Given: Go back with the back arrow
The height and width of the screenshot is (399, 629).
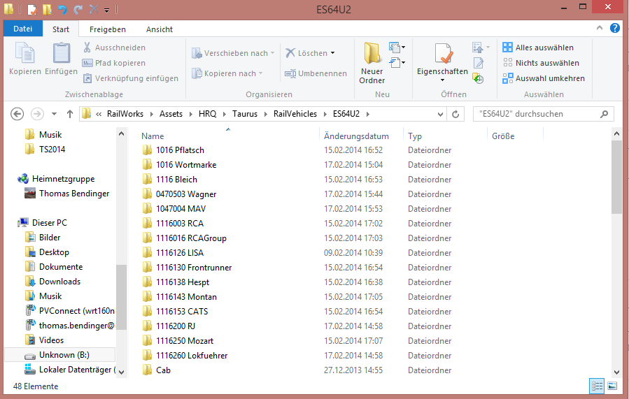Looking at the screenshot, I should [17, 114].
